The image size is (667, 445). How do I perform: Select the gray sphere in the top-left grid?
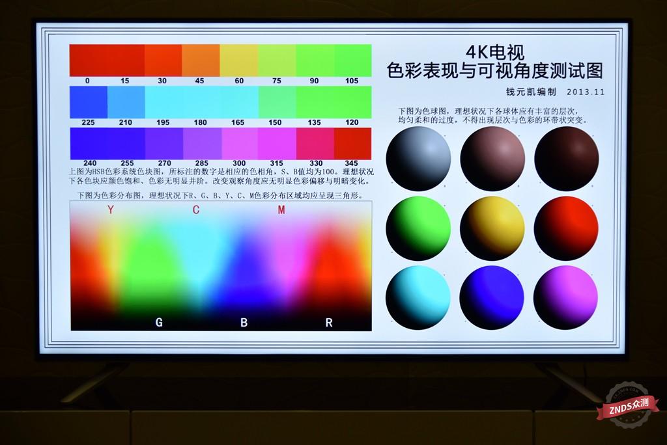click(419, 158)
